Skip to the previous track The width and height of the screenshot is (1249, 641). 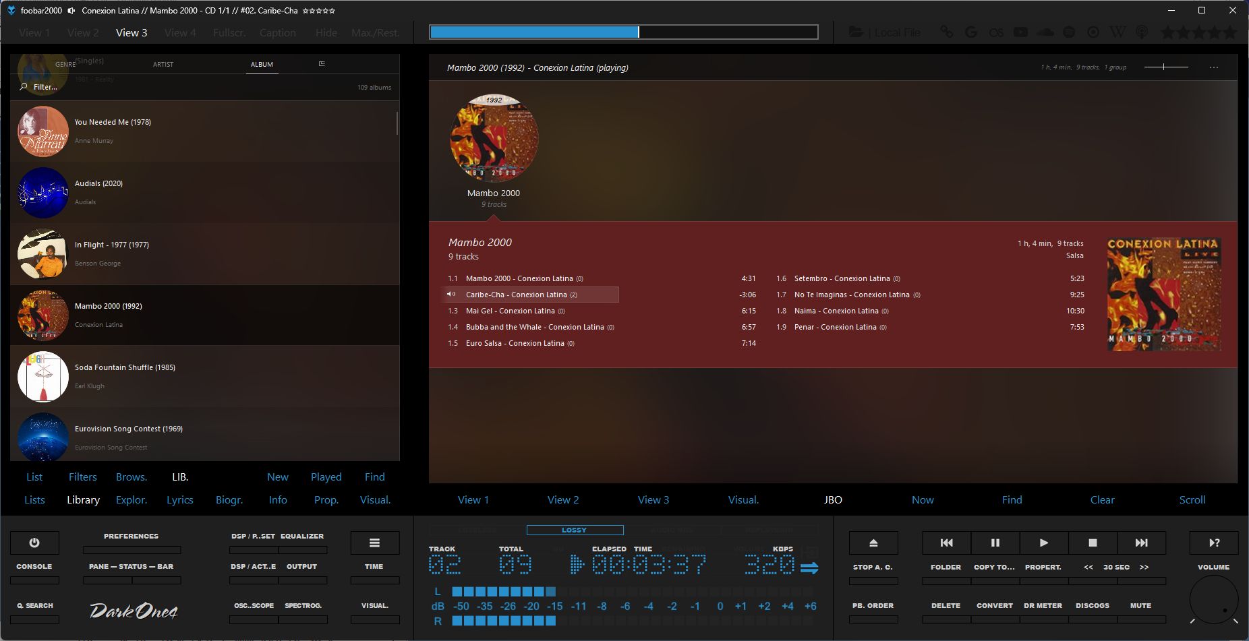[x=946, y=543]
